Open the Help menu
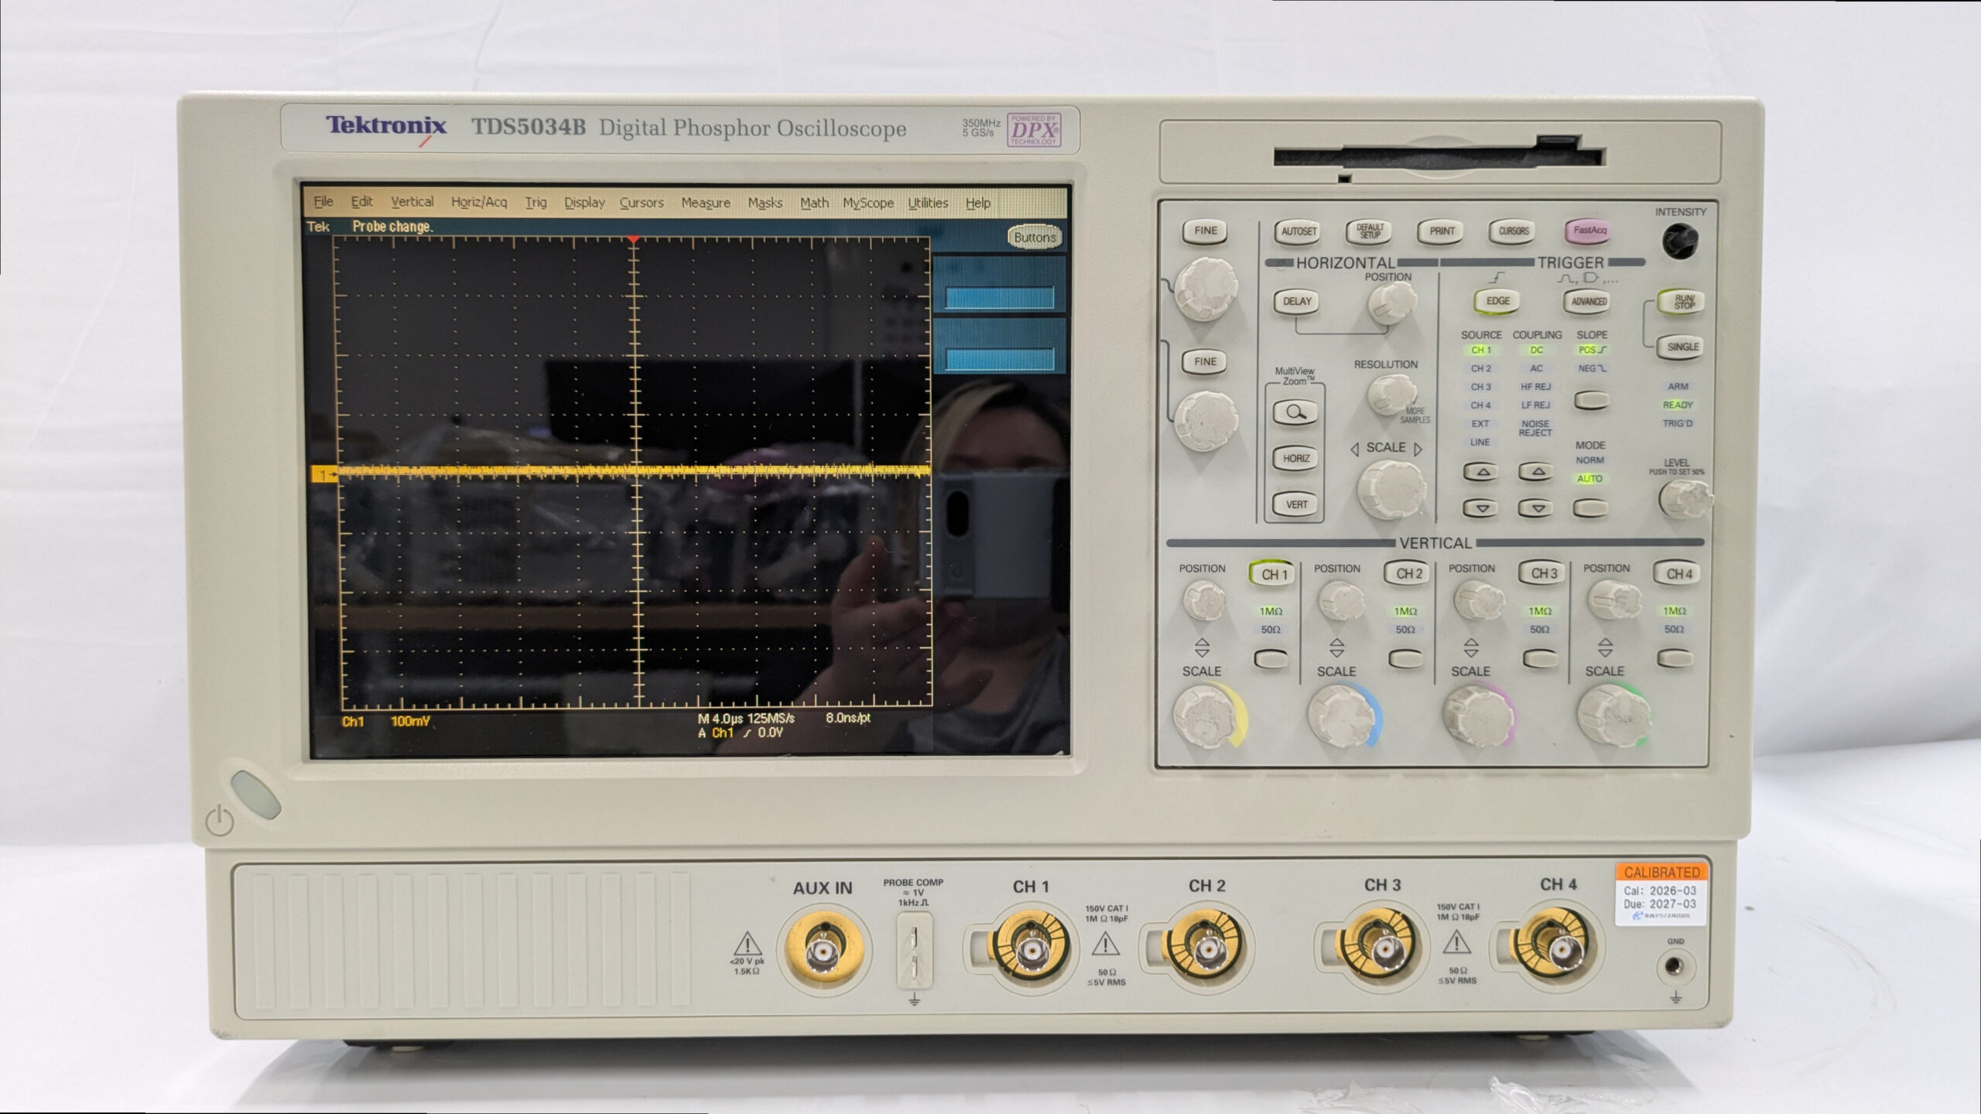Screen dimensions: 1981x1114 978,203
